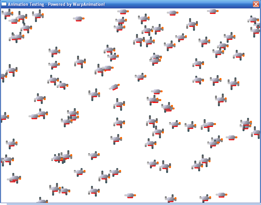Select the topmost-left sprite under the title bar
This screenshot has height=205, width=261.
pos(7,14)
